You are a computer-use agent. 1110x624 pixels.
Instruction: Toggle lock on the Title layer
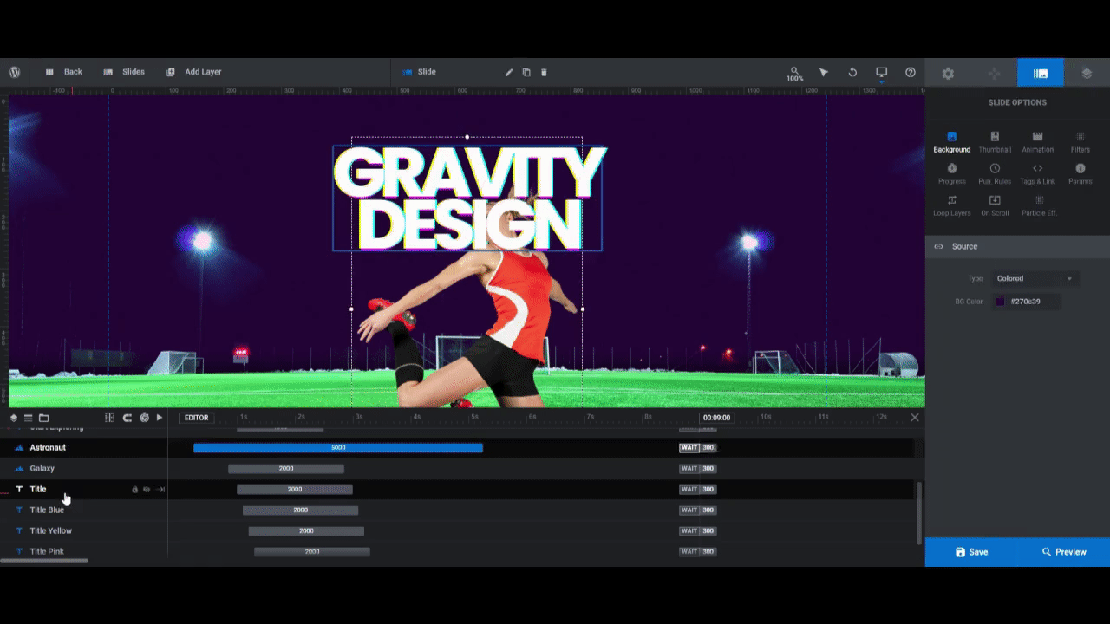click(x=134, y=490)
